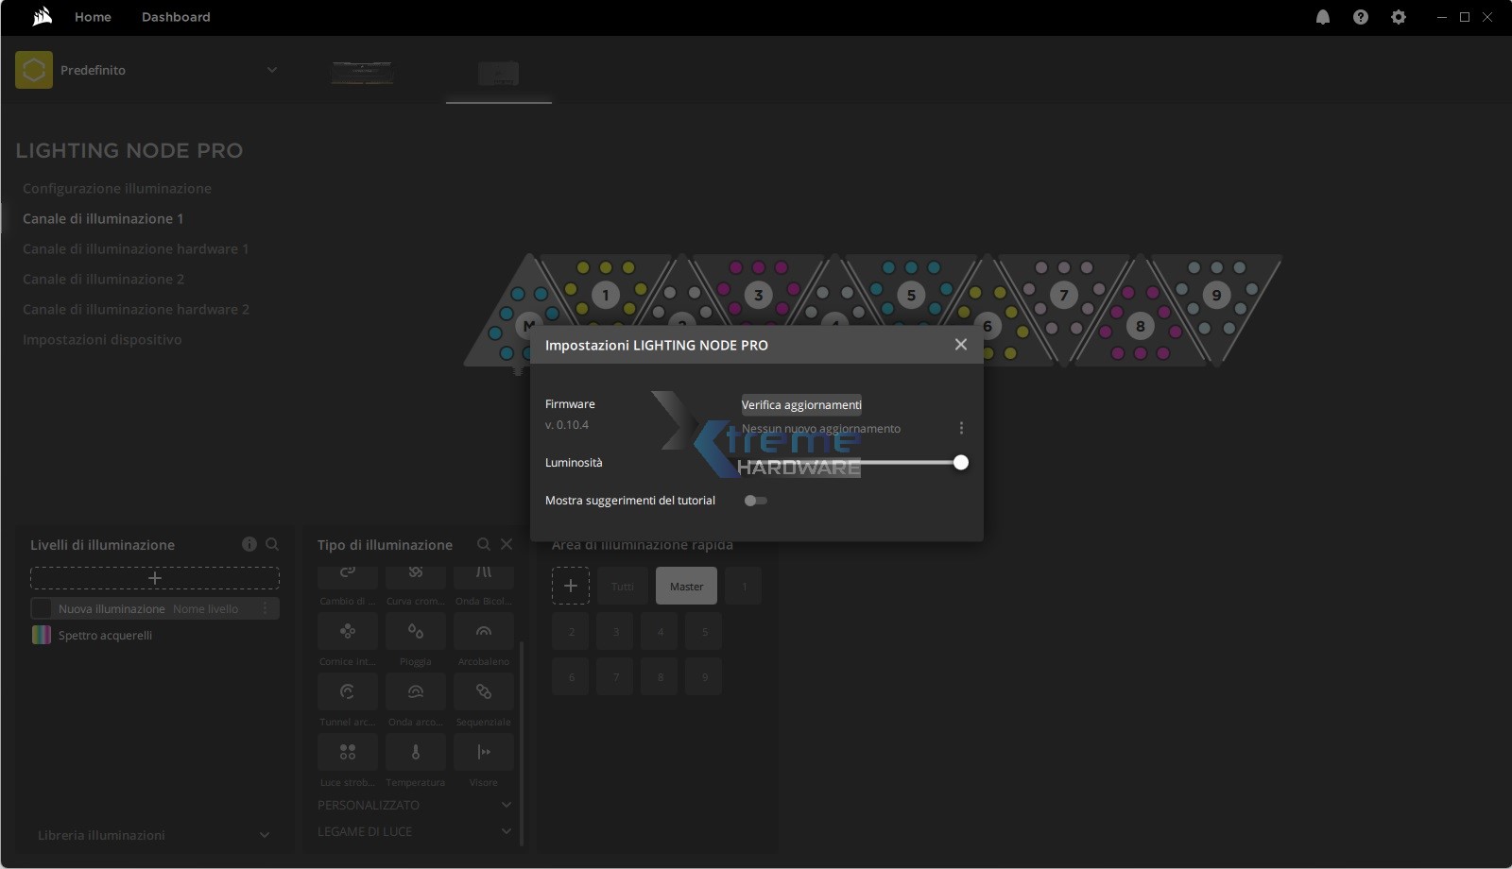Image resolution: width=1512 pixels, height=869 pixels.
Task: Select the Sequenziale lighting type
Action: click(483, 692)
